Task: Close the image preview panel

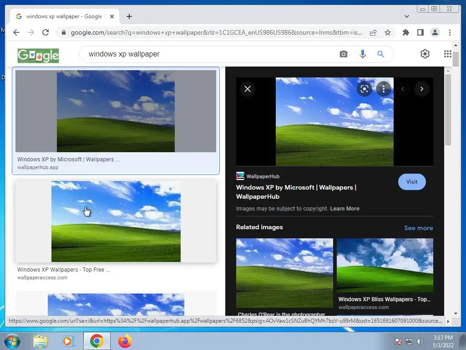Action: coord(247,89)
